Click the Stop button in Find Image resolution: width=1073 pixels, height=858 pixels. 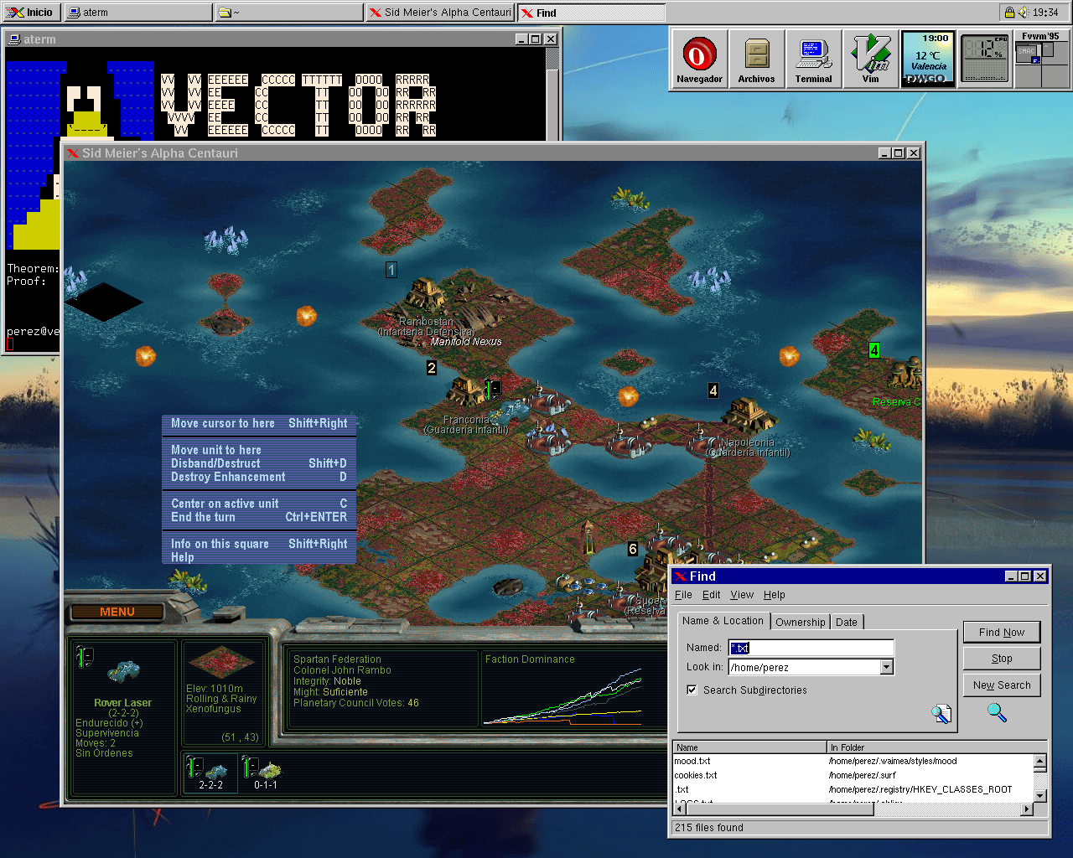coord(1002,659)
